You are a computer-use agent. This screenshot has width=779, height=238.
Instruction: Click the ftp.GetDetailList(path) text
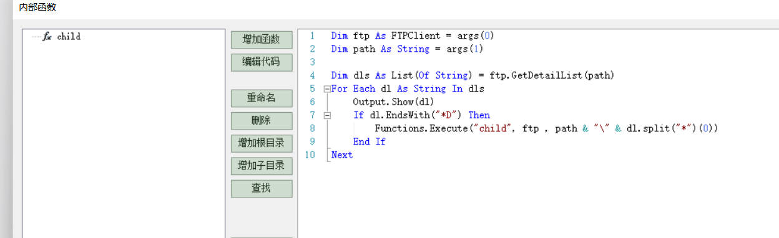pyautogui.click(x=552, y=75)
